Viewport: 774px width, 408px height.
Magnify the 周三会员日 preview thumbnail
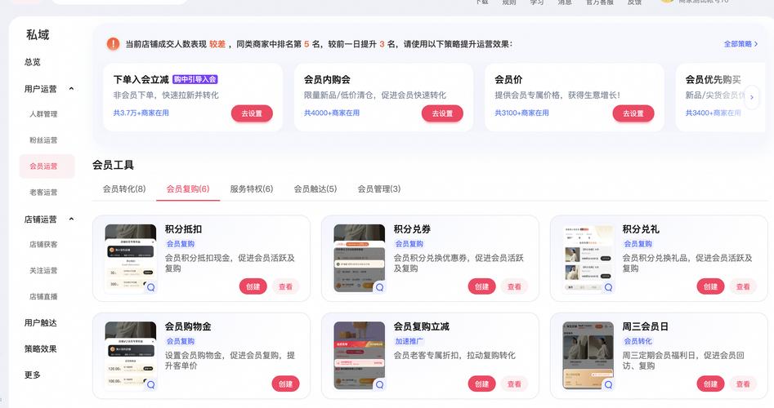(x=608, y=384)
